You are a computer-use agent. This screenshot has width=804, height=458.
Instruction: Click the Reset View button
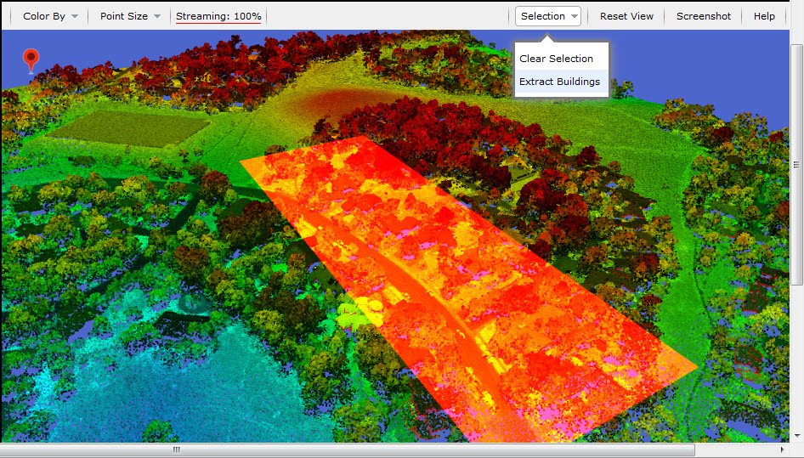click(x=626, y=16)
